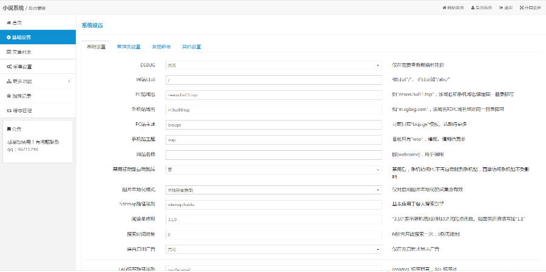
Task: Switch to the 管理员设置 tab
Action: (x=129, y=47)
